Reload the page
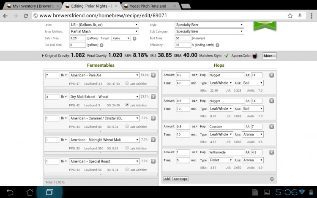Image resolution: width=317 pixels, height=198 pixels. (26, 16)
